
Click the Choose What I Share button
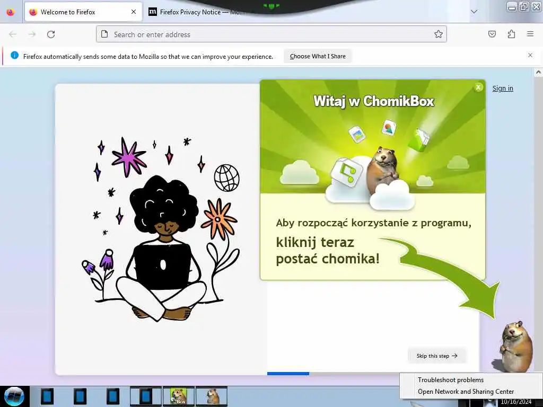[318, 56]
